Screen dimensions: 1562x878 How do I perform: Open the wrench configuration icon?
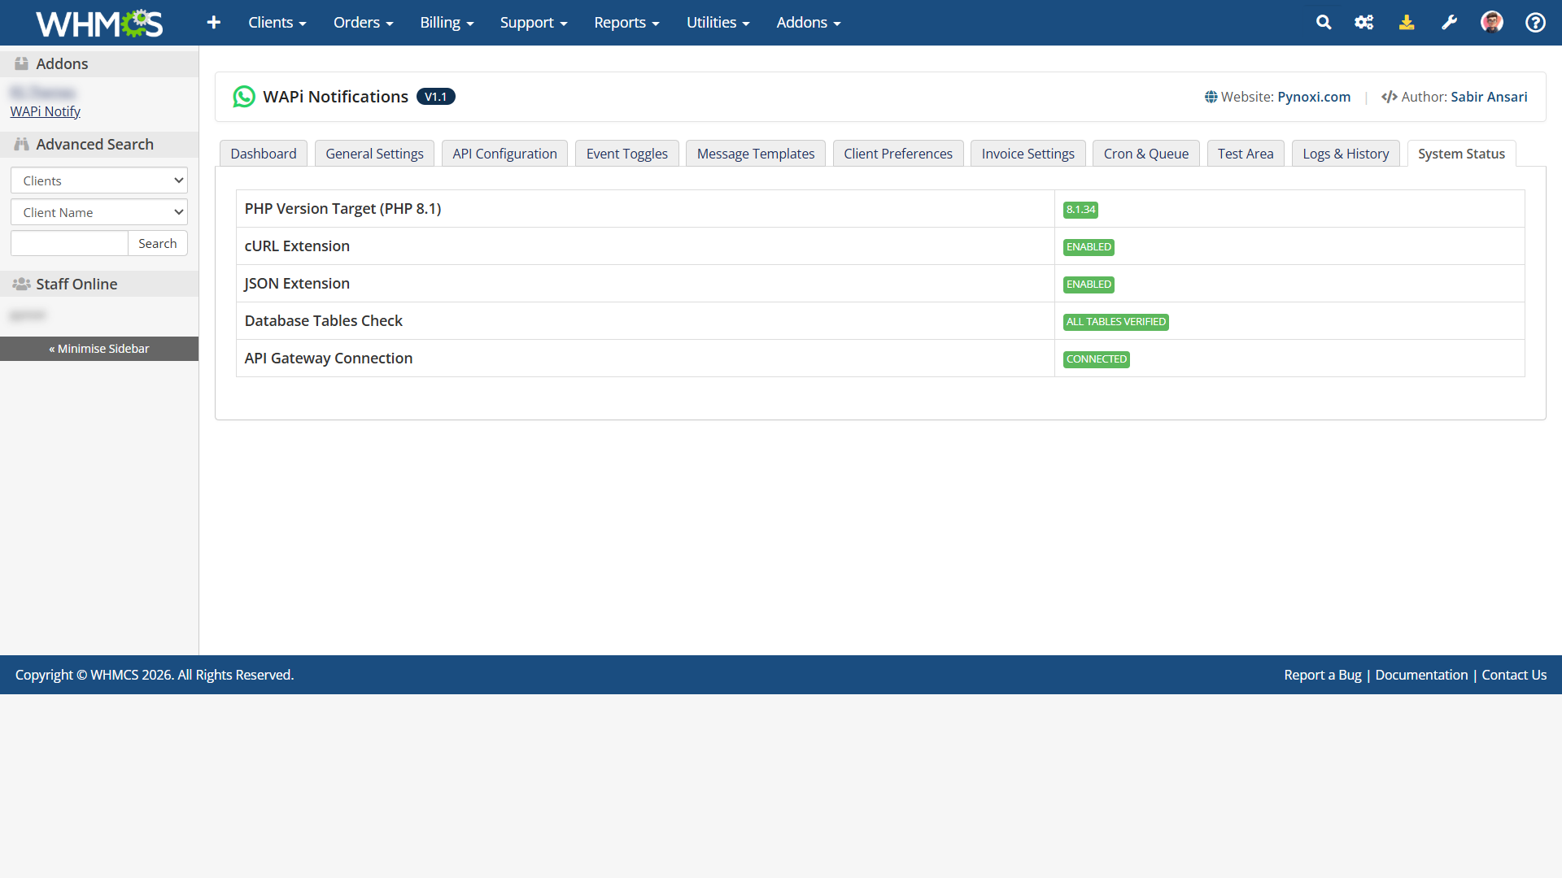click(1449, 23)
